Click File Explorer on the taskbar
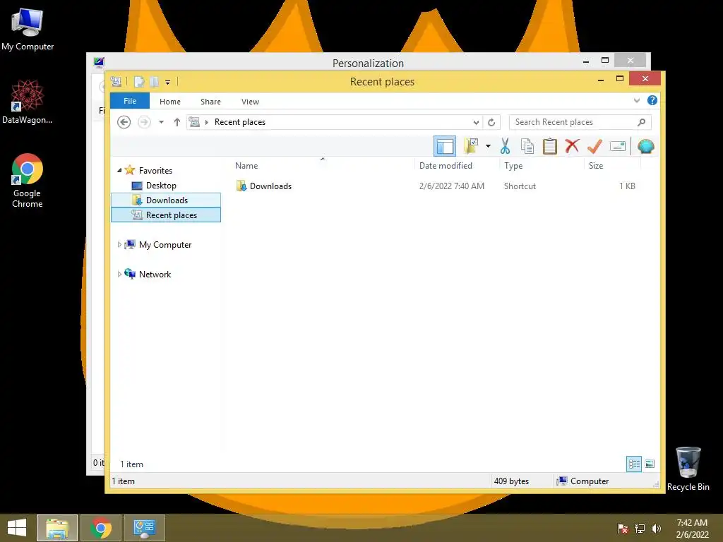The height and width of the screenshot is (542, 723). (57, 528)
